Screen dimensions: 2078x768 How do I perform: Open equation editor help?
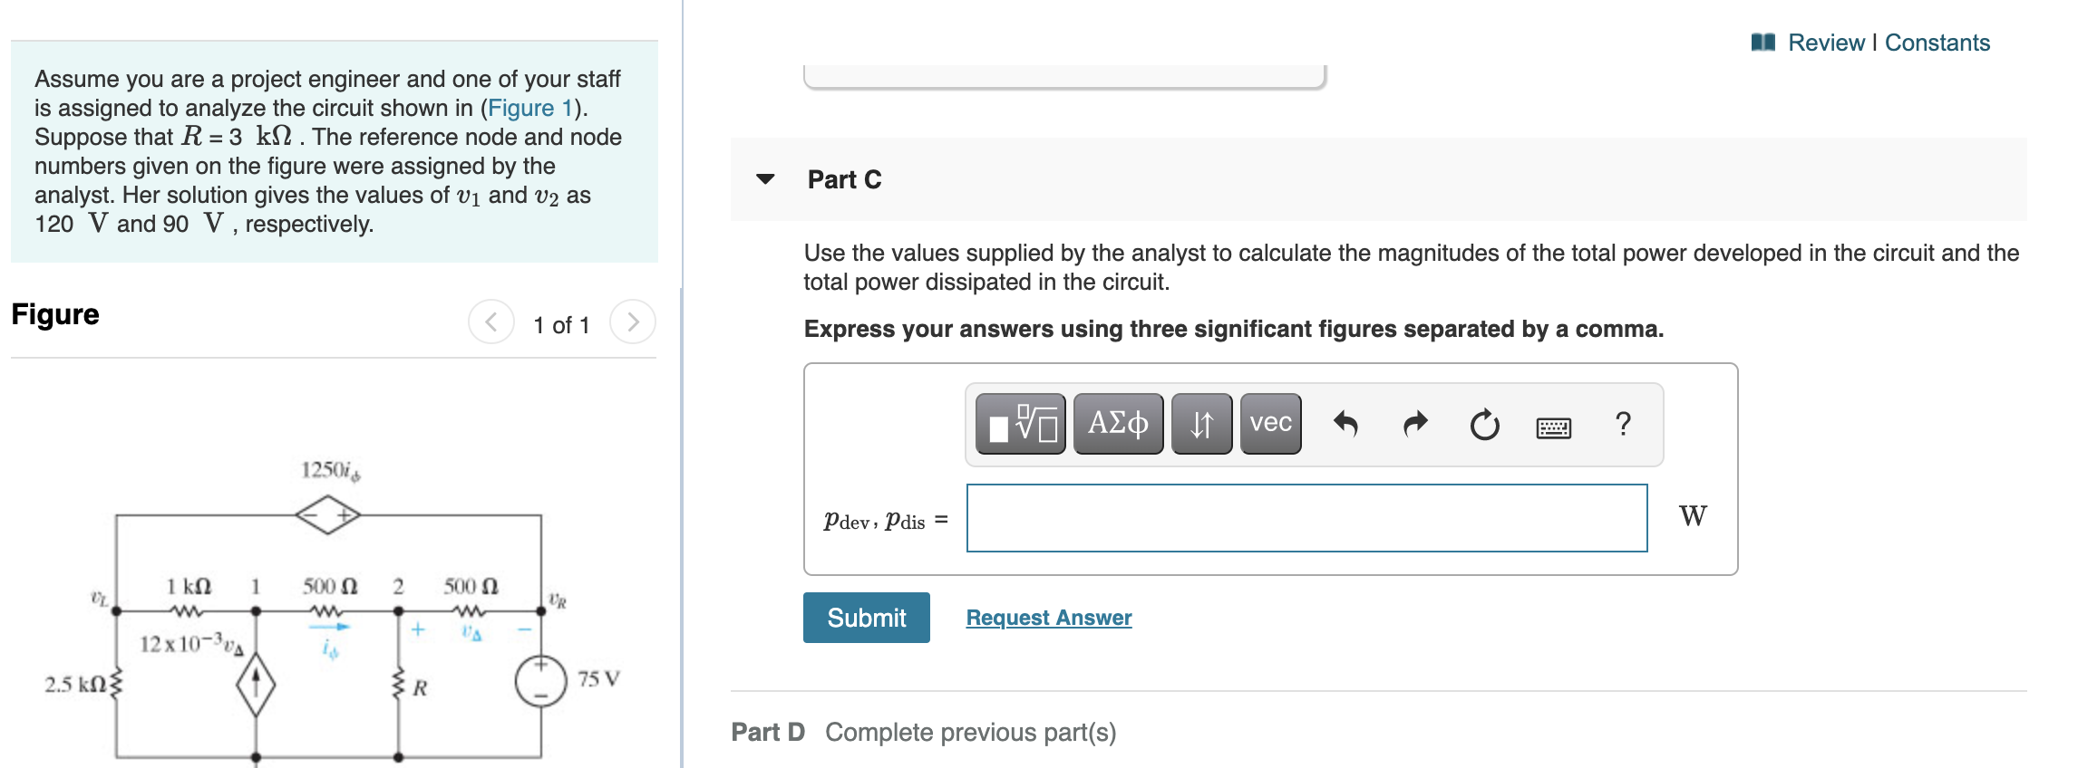[x=1622, y=422]
